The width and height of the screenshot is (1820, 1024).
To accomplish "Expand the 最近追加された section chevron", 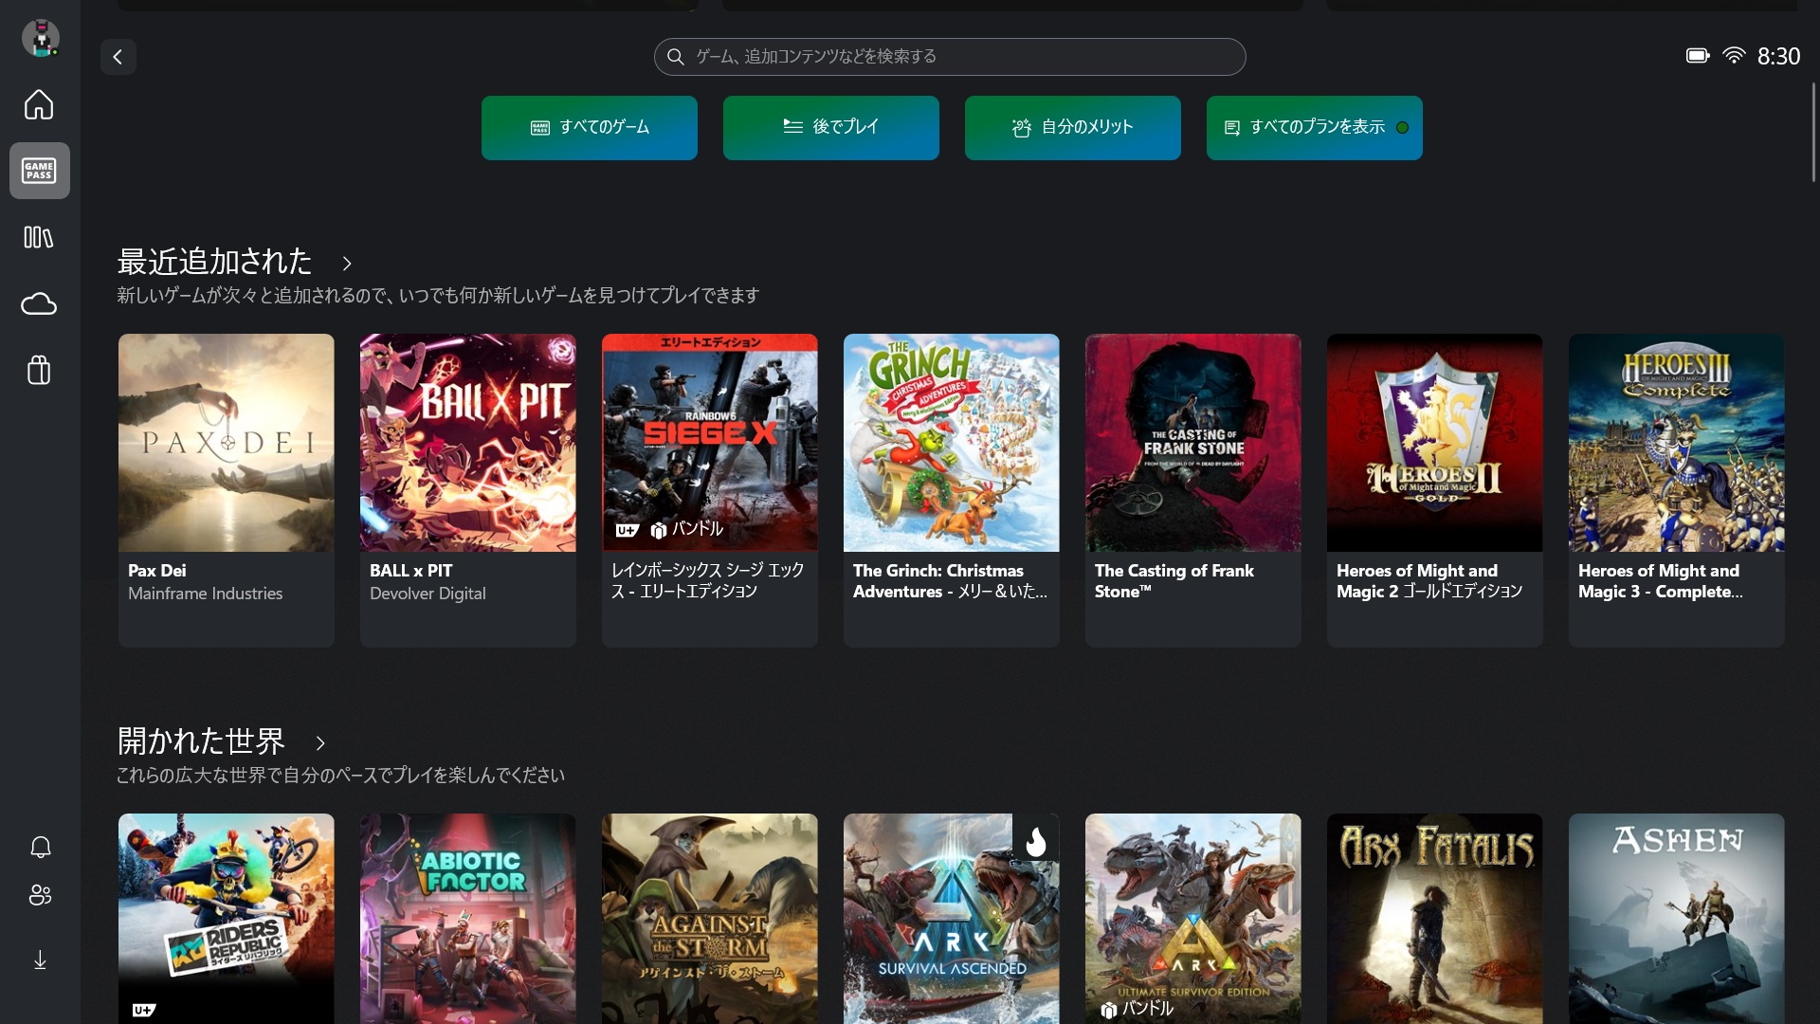I will click(x=345, y=264).
